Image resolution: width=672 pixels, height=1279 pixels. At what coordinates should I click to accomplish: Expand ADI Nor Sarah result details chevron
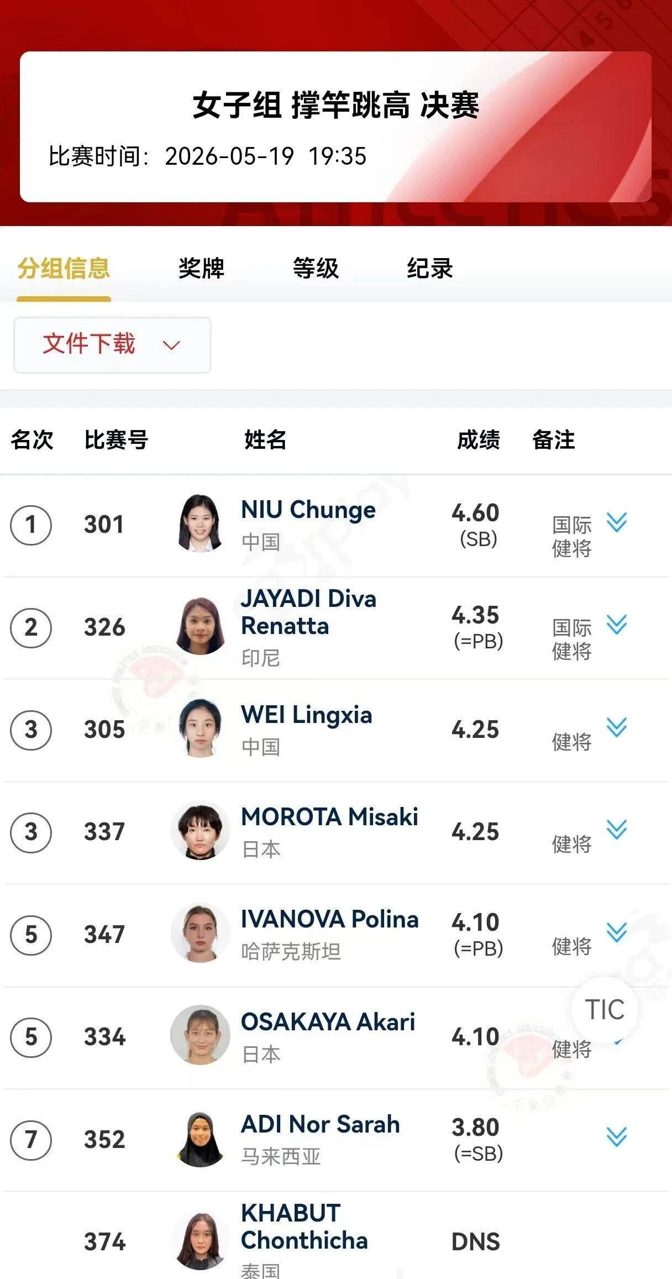click(x=616, y=1137)
